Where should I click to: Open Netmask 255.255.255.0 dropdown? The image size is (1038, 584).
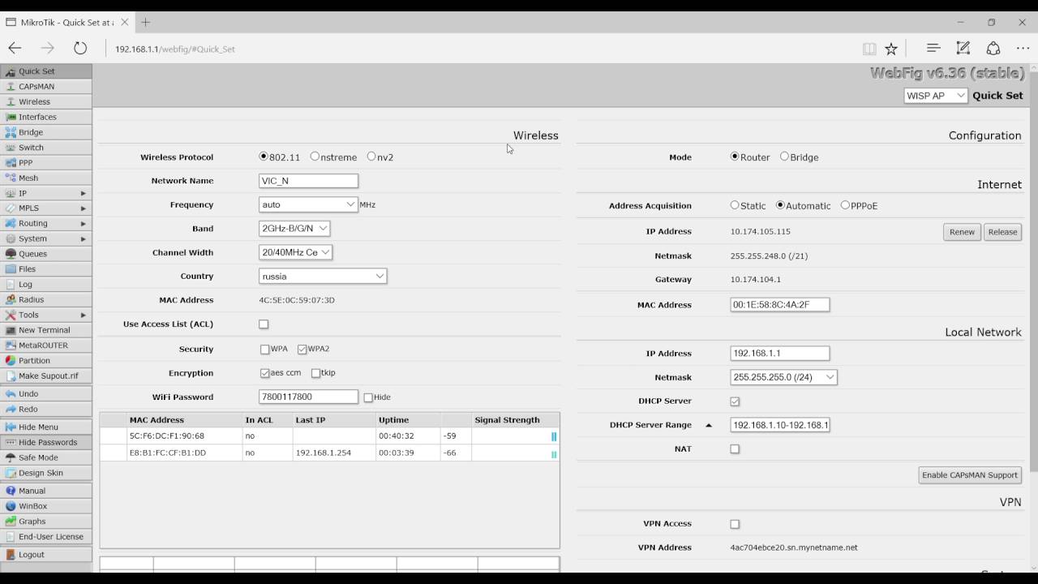tap(783, 377)
